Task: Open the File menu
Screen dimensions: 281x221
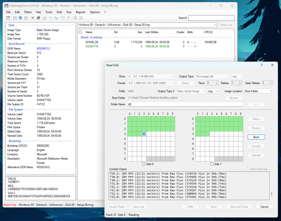Action: (8, 12)
